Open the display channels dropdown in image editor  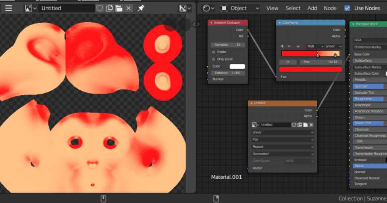click(x=185, y=8)
